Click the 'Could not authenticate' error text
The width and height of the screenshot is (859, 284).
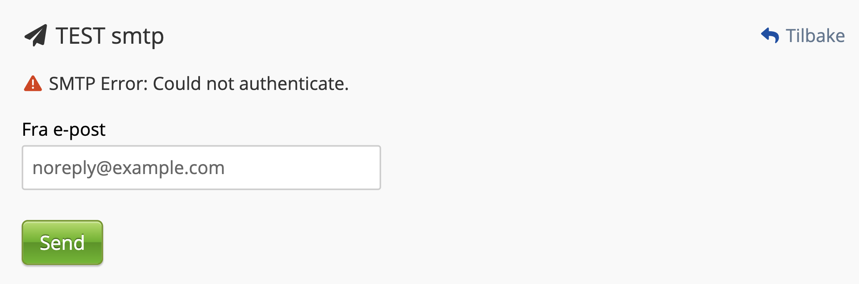(x=251, y=84)
